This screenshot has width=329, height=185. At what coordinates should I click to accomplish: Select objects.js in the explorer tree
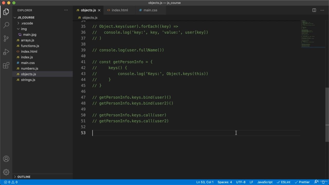pyautogui.click(x=29, y=74)
